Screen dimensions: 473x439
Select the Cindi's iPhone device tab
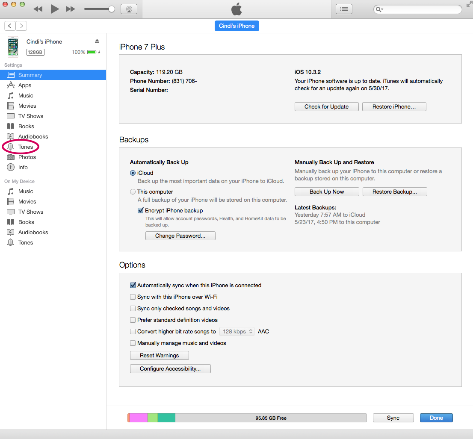pos(237,26)
